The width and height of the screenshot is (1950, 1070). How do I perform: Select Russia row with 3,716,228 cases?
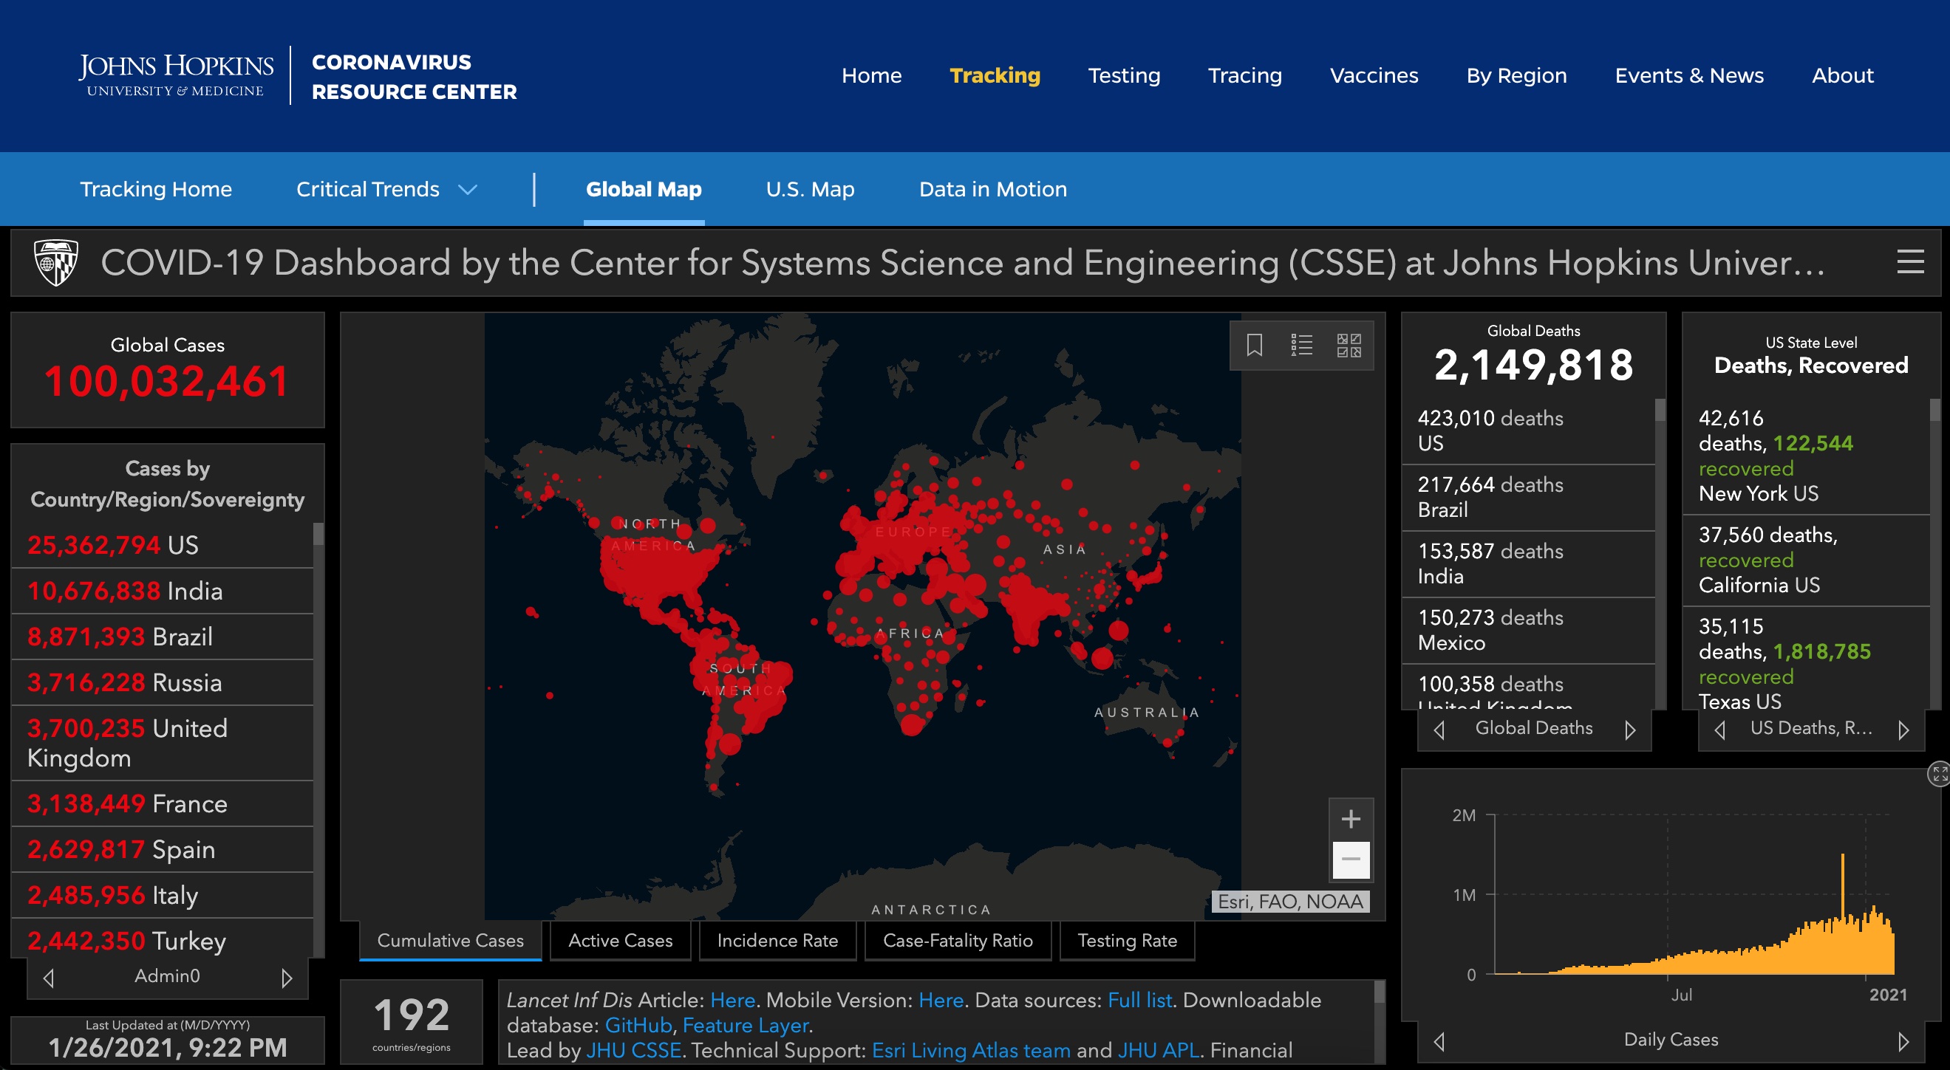(163, 682)
